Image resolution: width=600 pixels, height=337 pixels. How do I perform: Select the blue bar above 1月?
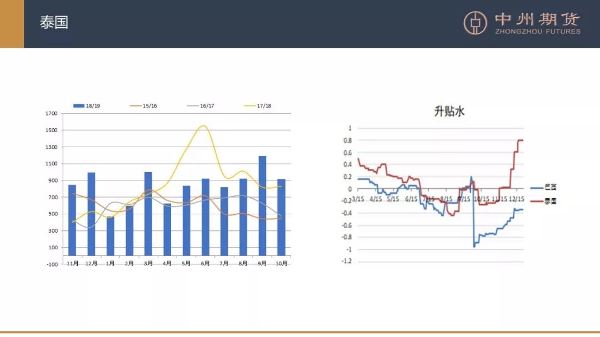coord(110,236)
